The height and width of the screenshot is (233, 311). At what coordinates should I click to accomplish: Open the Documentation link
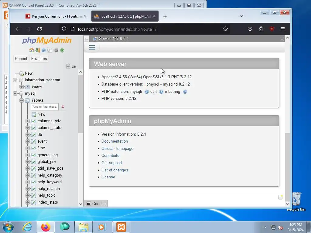point(114,141)
